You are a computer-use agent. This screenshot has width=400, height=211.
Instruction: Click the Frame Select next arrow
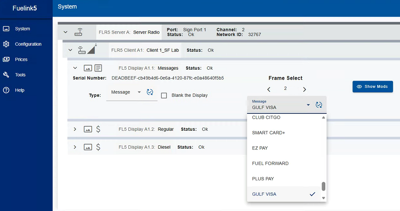coord(305,89)
